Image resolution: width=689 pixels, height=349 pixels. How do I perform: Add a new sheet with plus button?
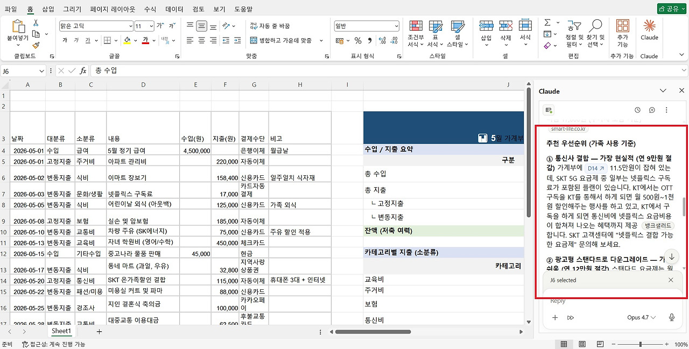99,332
